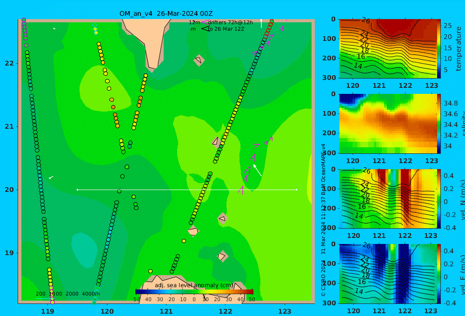Open the northward velocity section panel
465x316 pixels.
388,198
